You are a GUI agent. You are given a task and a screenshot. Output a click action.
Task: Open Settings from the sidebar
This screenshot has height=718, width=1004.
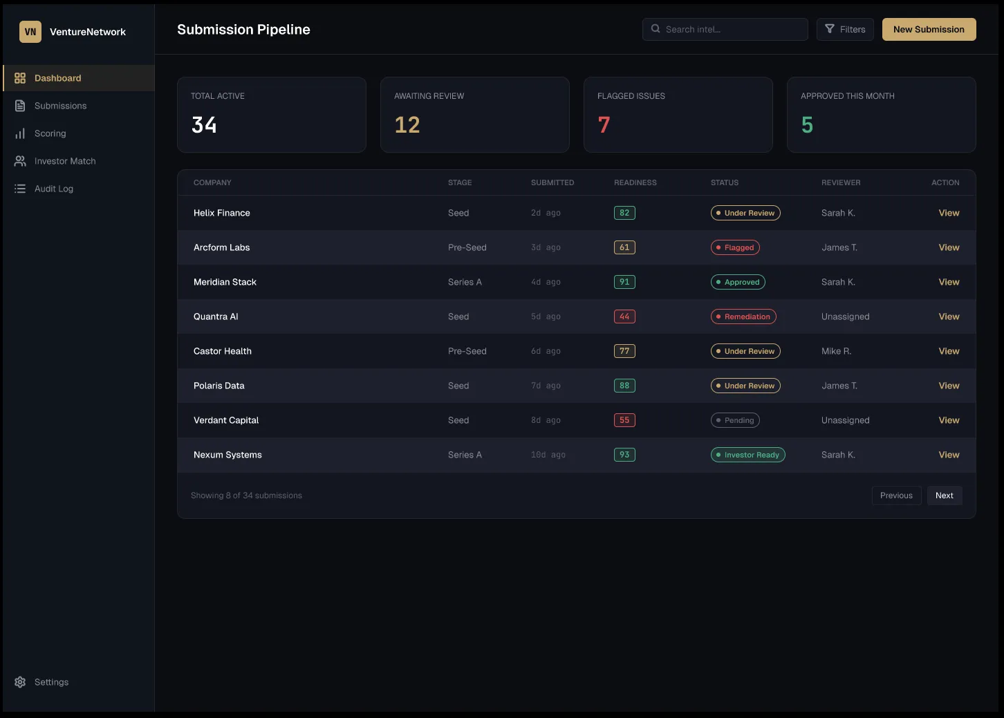coord(79,682)
